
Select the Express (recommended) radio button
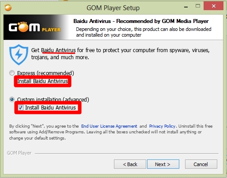[12, 73]
